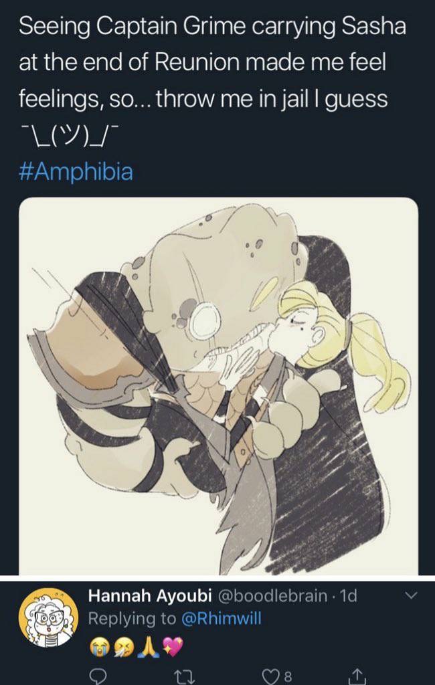Tap the retweet arrows icon
435x685 pixels.
coord(181,677)
